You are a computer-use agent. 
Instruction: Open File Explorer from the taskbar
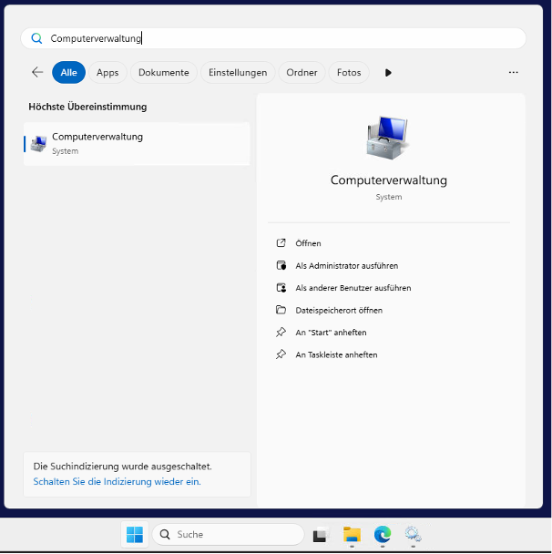click(x=352, y=535)
